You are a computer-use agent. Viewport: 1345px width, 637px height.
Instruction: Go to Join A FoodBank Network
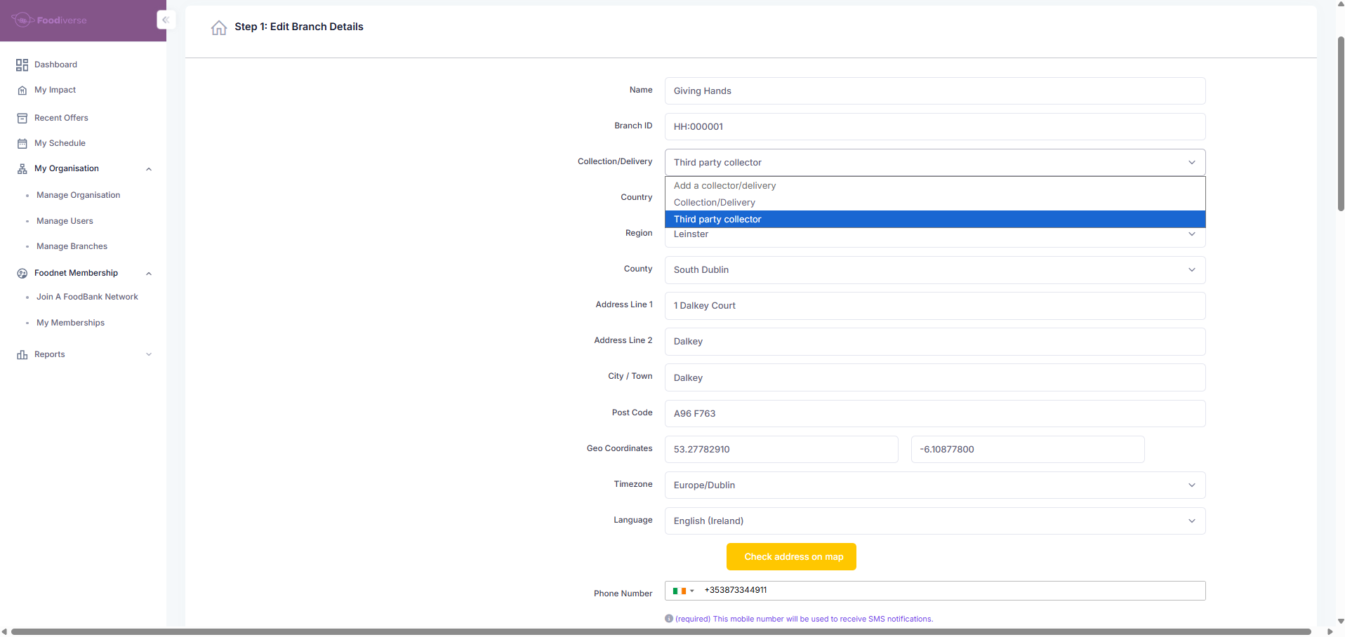pos(87,297)
